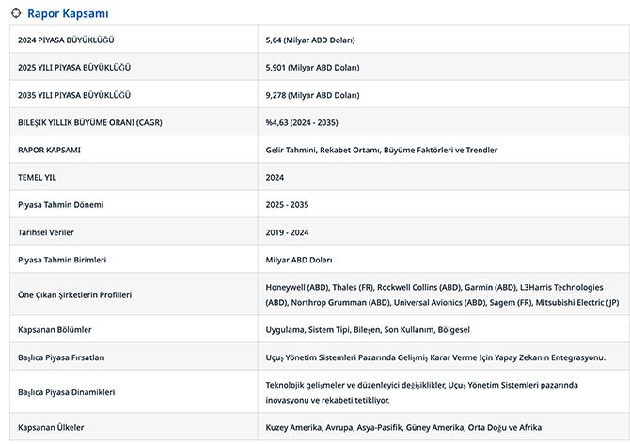Image resolution: width=630 pixels, height=444 pixels.
Task: Click the target icon beside Rapor Kapsamı
Action: pyautogui.click(x=16, y=13)
